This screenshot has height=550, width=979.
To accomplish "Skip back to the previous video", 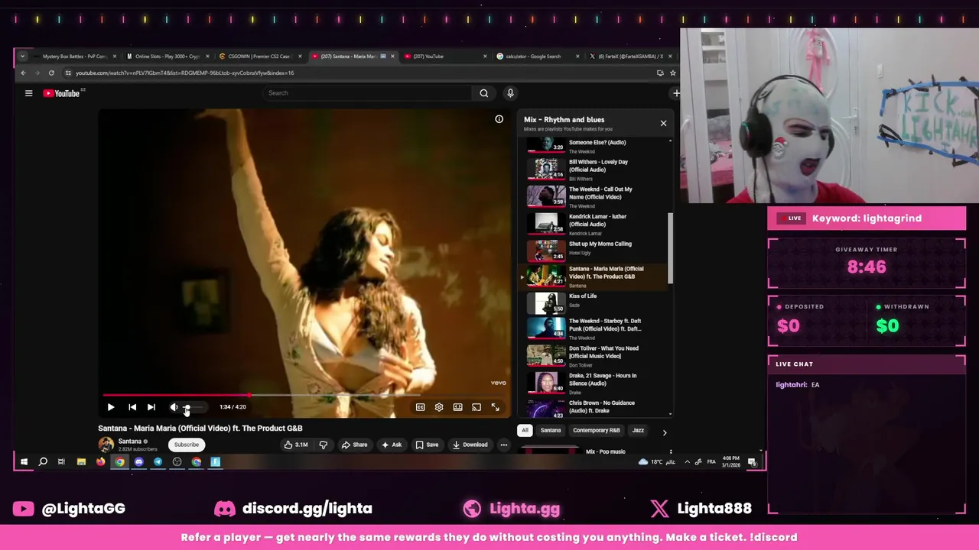I will [132, 407].
